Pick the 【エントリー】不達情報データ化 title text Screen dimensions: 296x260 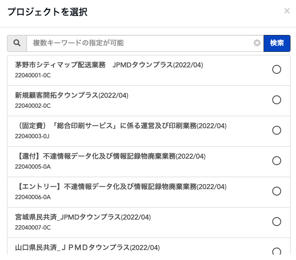pos(122,187)
